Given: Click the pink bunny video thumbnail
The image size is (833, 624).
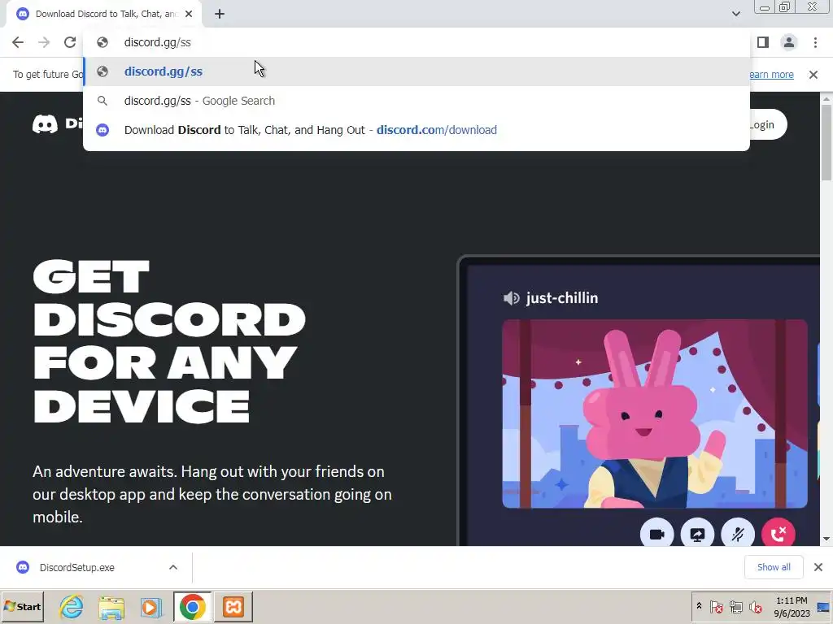Looking at the screenshot, I should pos(655,414).
